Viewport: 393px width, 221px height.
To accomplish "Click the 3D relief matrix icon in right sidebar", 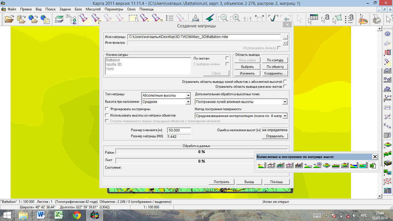I will (x=388, y=145).
